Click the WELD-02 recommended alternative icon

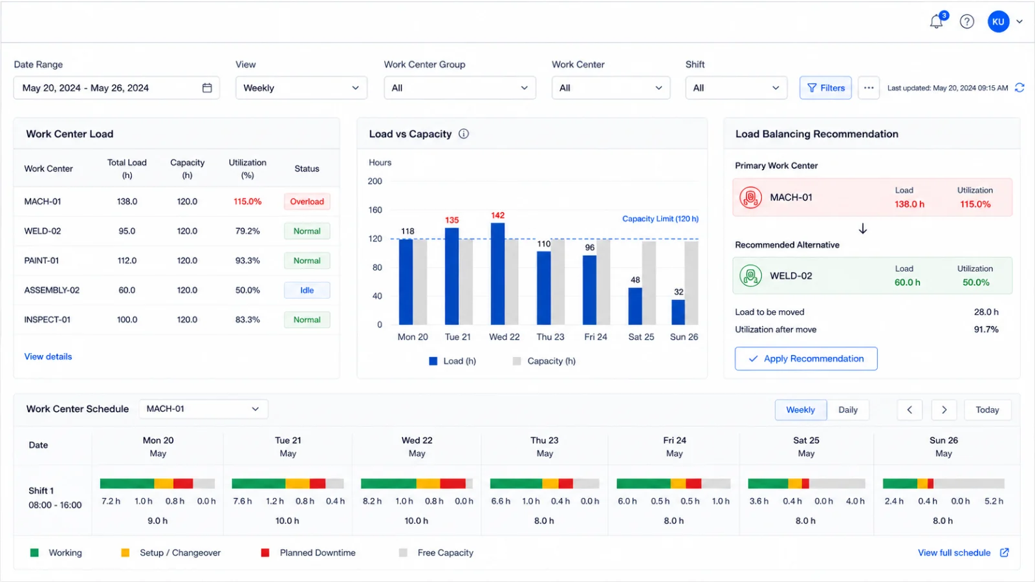click(x=750, y=275)
